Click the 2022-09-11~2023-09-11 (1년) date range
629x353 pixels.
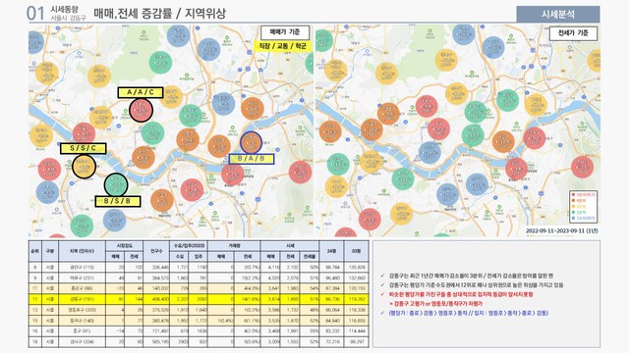[x=562, y=231]
